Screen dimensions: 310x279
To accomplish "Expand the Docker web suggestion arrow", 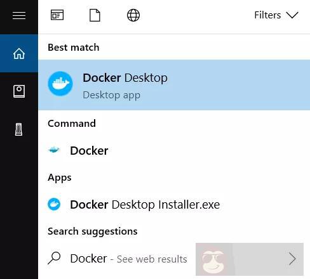I will [292, 259].
